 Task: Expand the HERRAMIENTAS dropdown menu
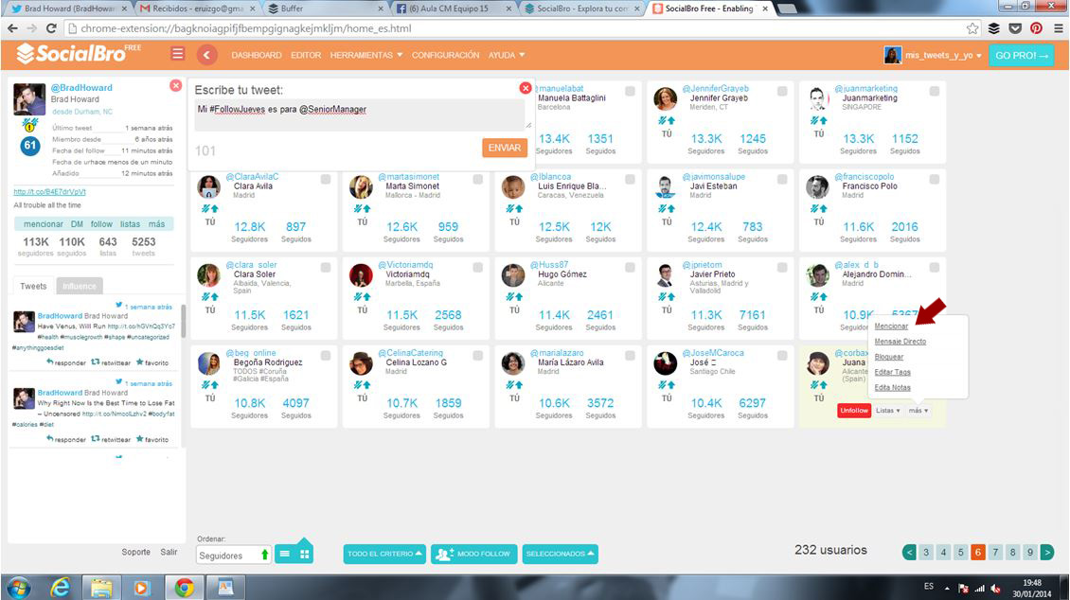[x=366, y=55]
